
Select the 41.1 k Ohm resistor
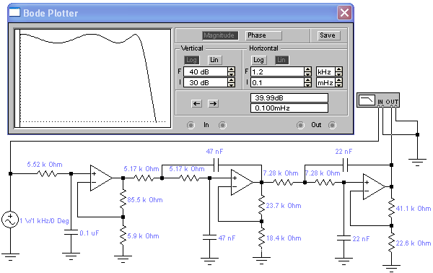(x=392, y=208)
